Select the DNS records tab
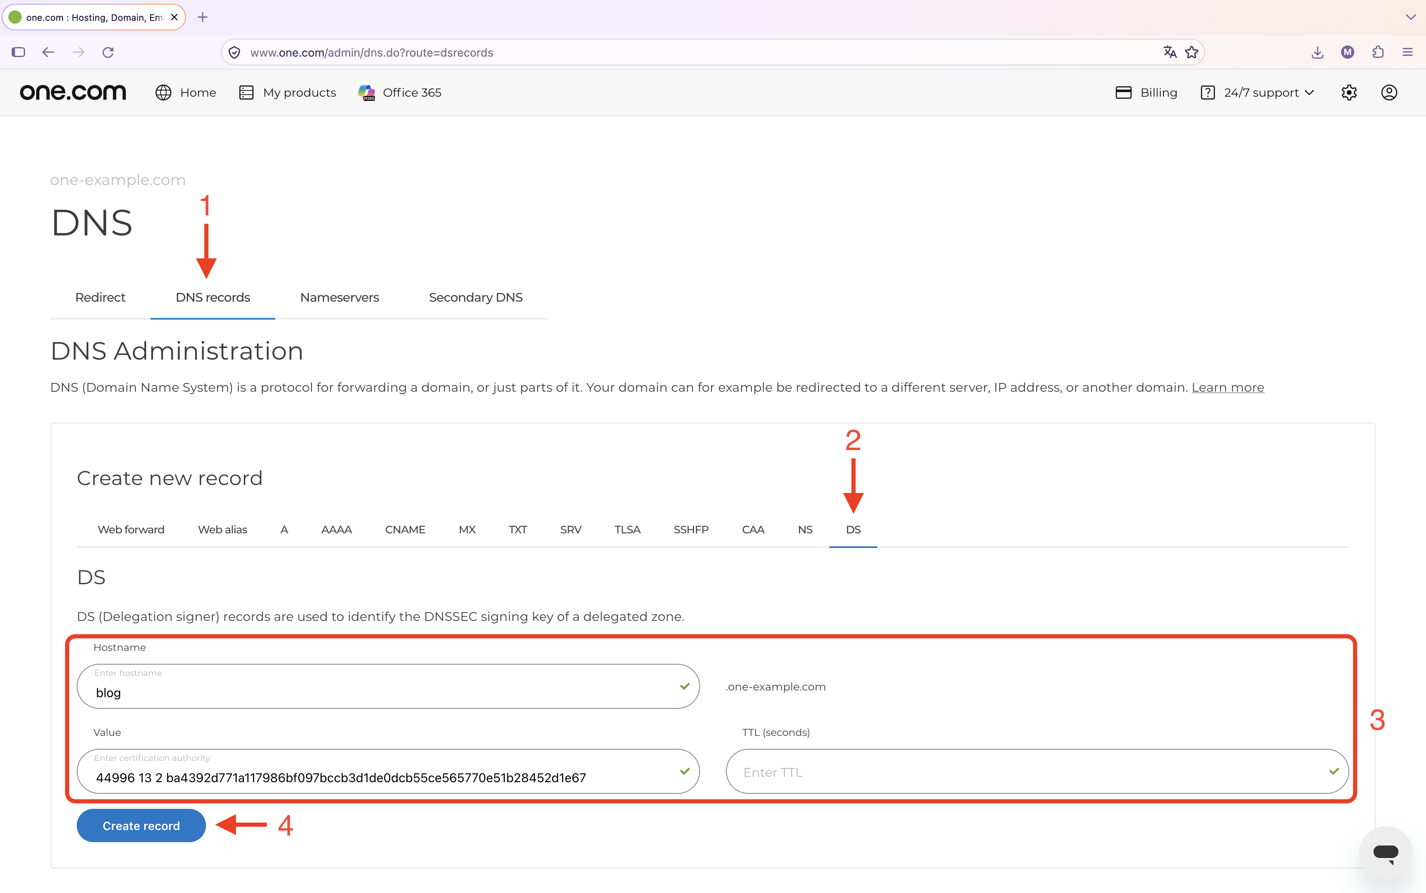This screenshot has height=893, width=1426. [x=213, y=297]
